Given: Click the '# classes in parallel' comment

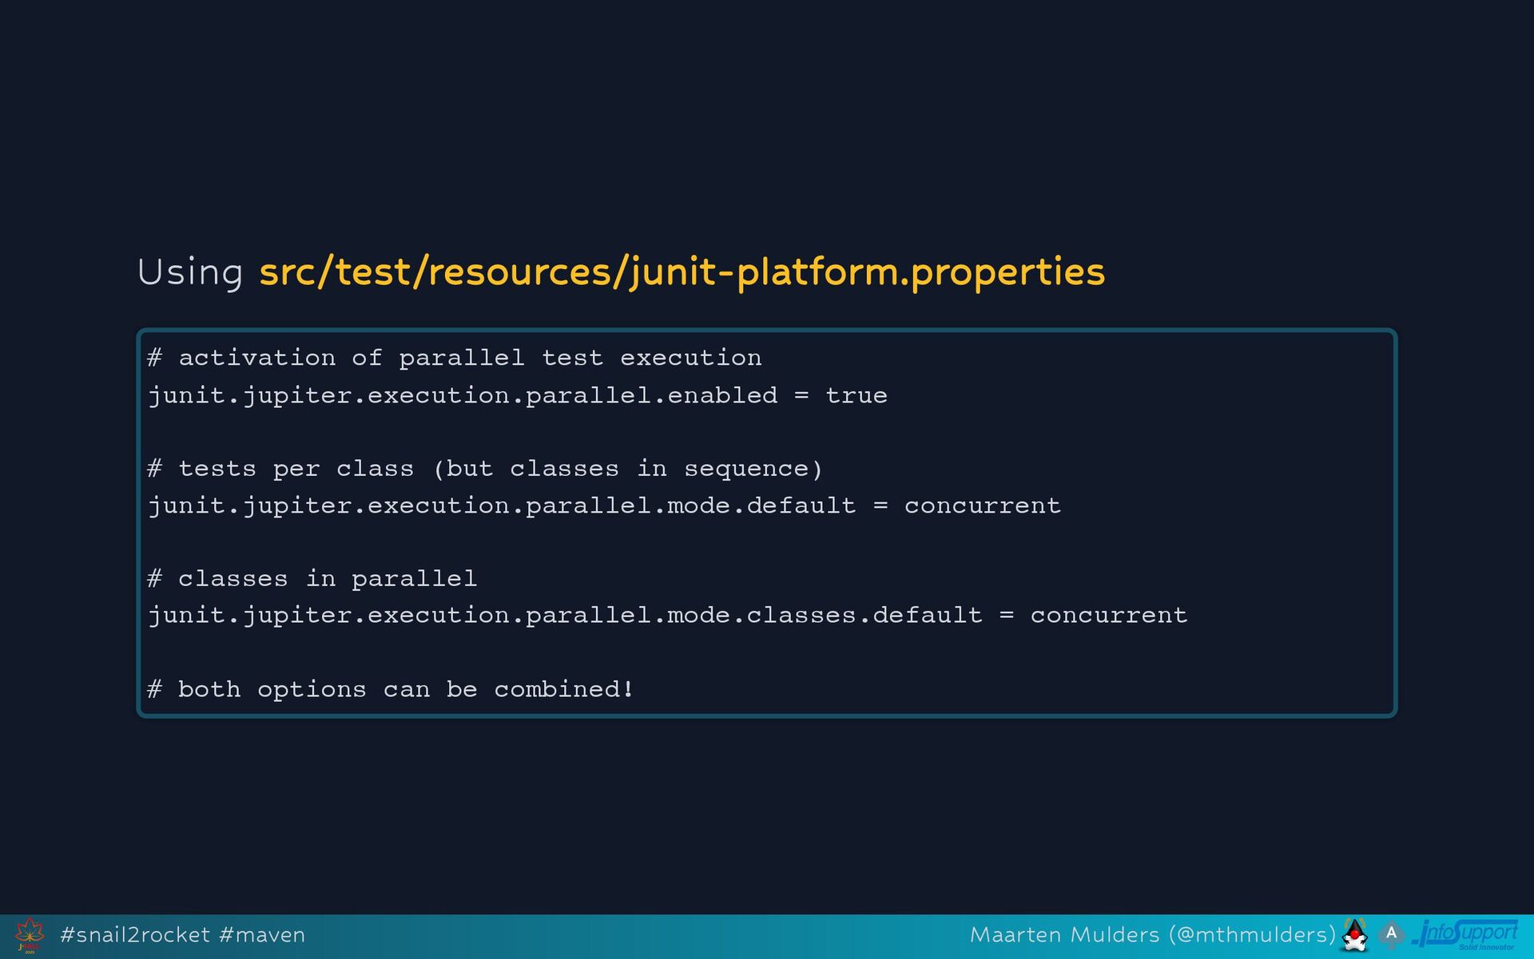Looking at the screenshot, I should [312, 579].
